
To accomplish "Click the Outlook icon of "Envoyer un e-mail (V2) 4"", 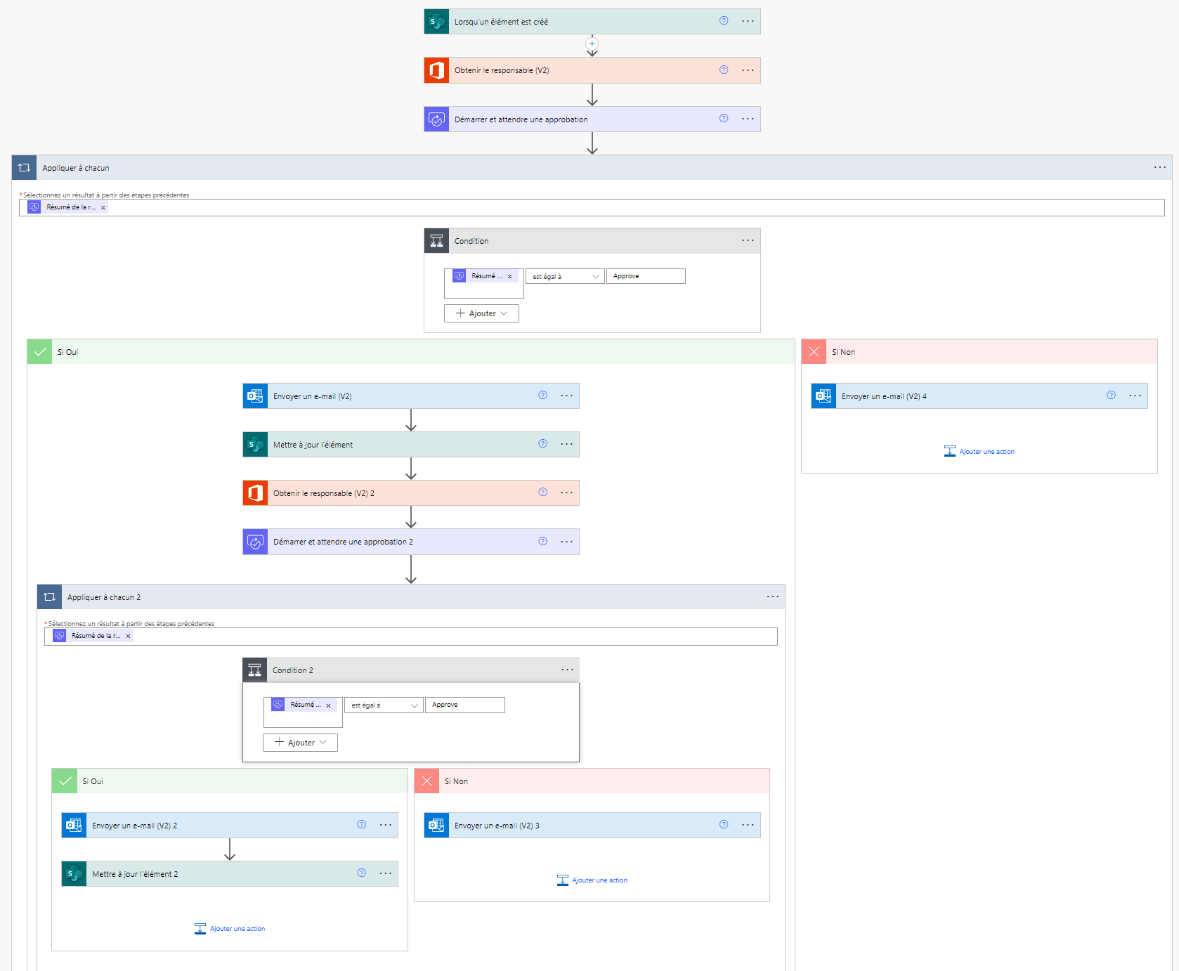I will pos(823,396).
